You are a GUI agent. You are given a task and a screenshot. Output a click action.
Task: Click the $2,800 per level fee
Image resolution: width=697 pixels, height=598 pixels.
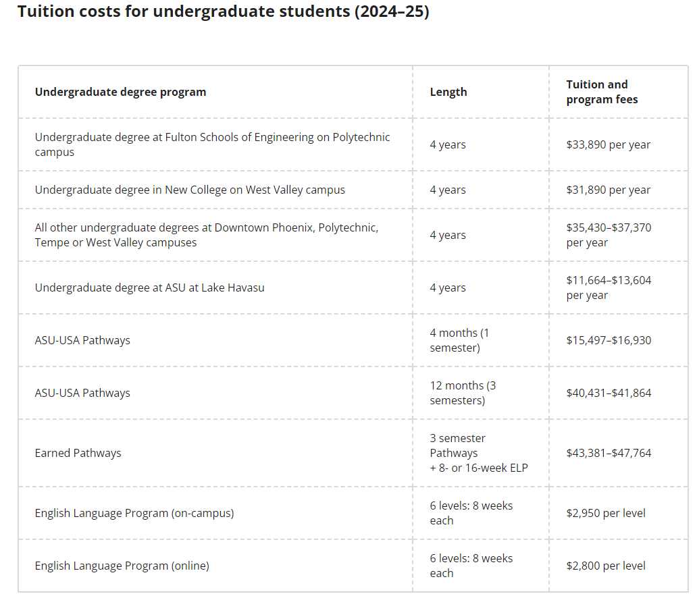(x=605, y=566)
